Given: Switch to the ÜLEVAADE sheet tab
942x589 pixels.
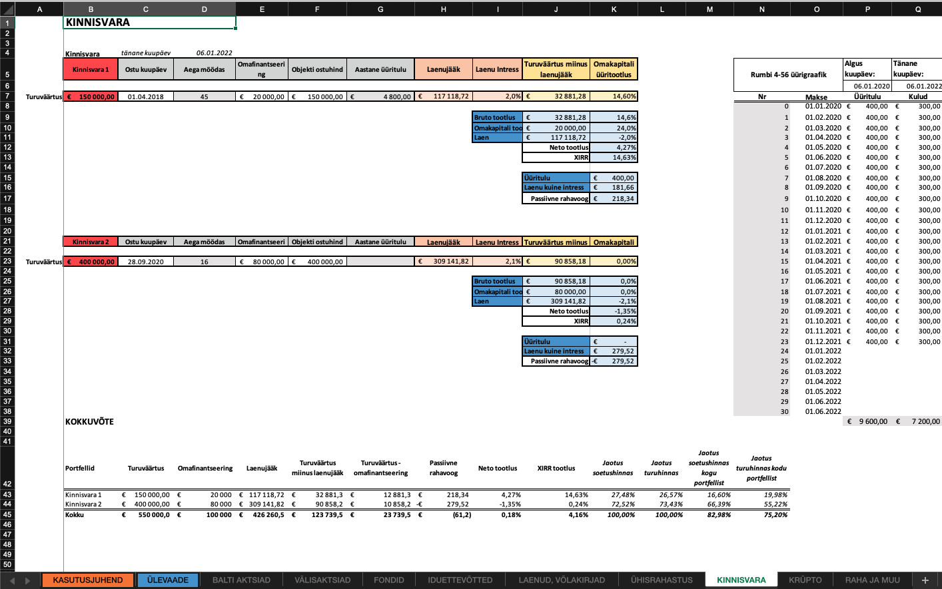Looking at the screenshot, I should (167, 580).
